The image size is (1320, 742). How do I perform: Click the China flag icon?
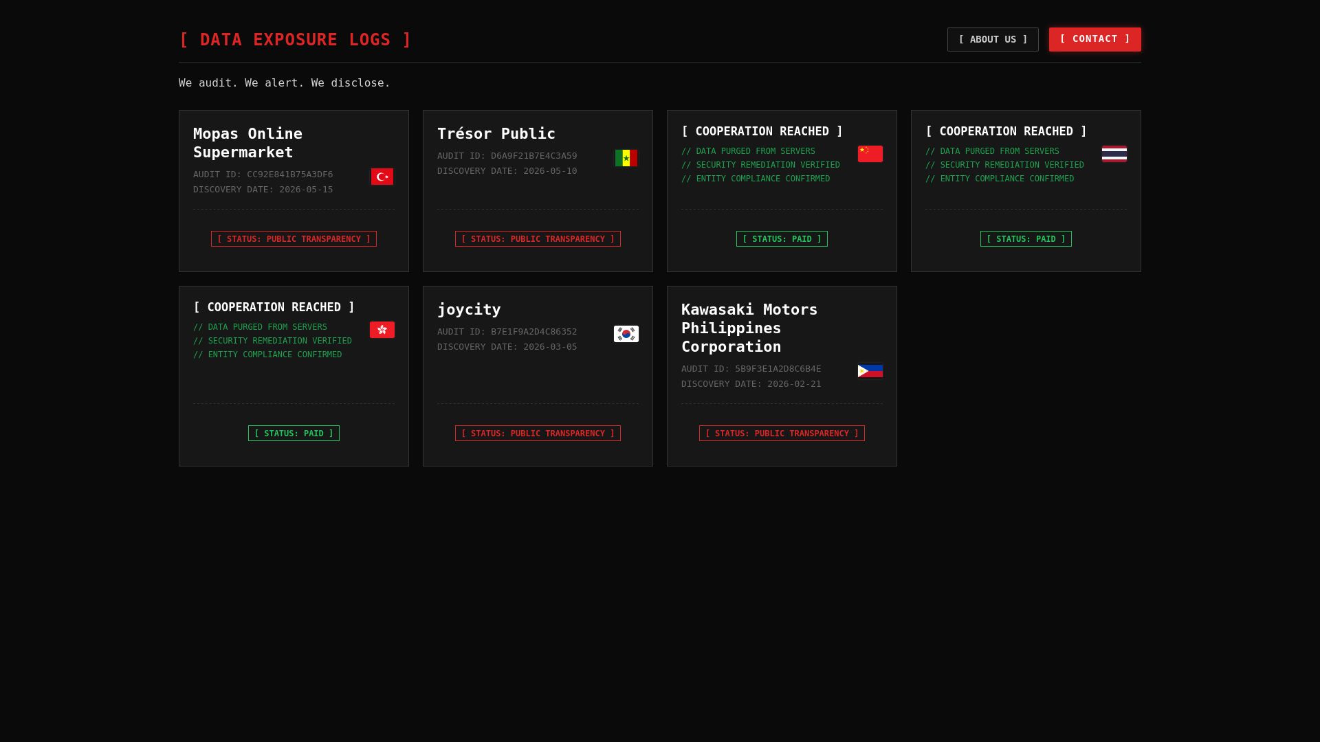(x=870, y=154)
